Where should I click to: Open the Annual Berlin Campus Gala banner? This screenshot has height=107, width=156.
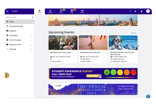click(x=93, y=89)
